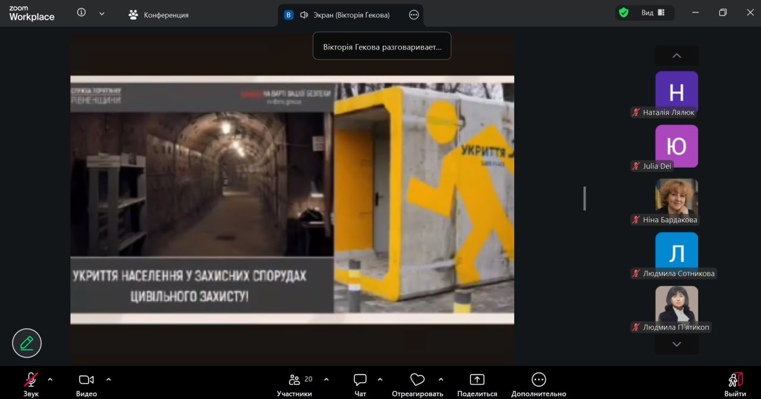Open the Вид view layout button
Viewport: 761px width, 399px height.
(653, 12)
